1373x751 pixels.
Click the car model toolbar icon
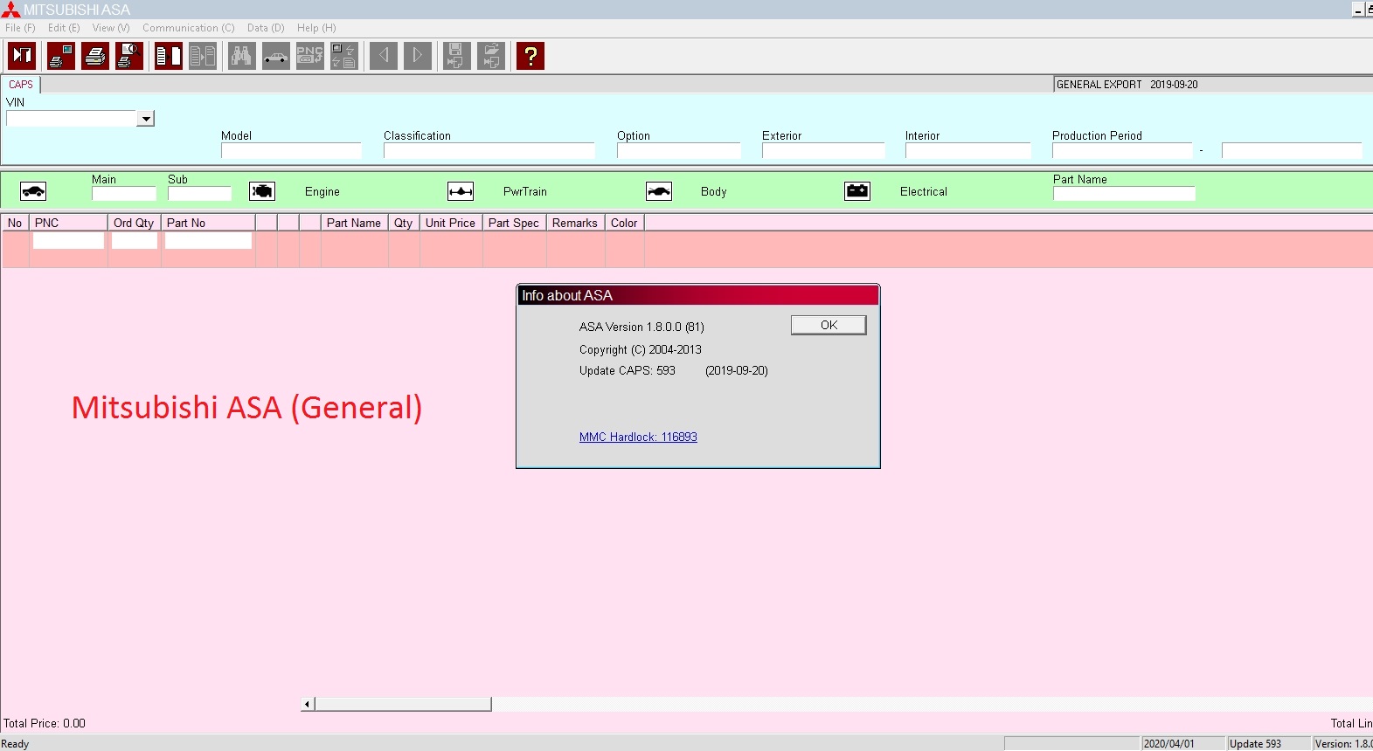276,56
